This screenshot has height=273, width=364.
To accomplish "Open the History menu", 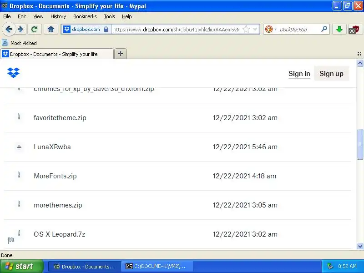I will 58,16.
